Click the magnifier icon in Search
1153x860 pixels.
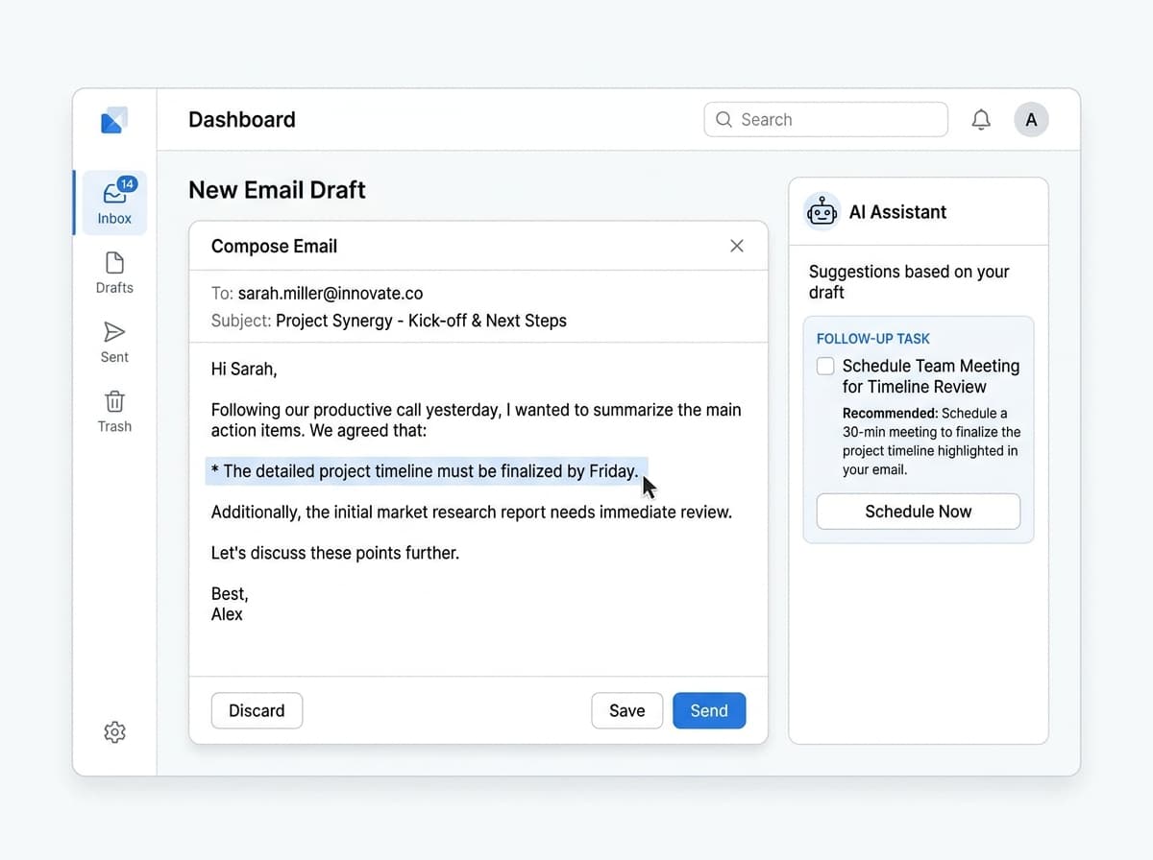tap(724, 120)
